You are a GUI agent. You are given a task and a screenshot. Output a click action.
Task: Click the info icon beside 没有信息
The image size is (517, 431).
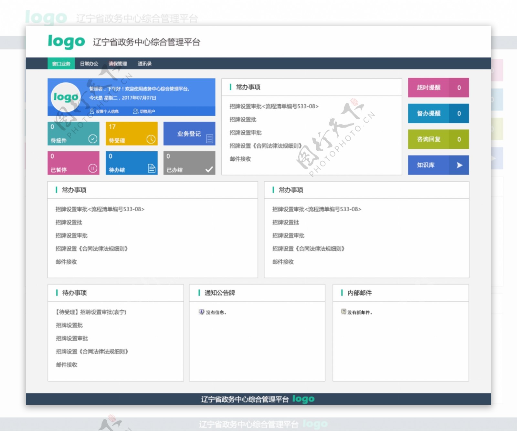[202, 312]
